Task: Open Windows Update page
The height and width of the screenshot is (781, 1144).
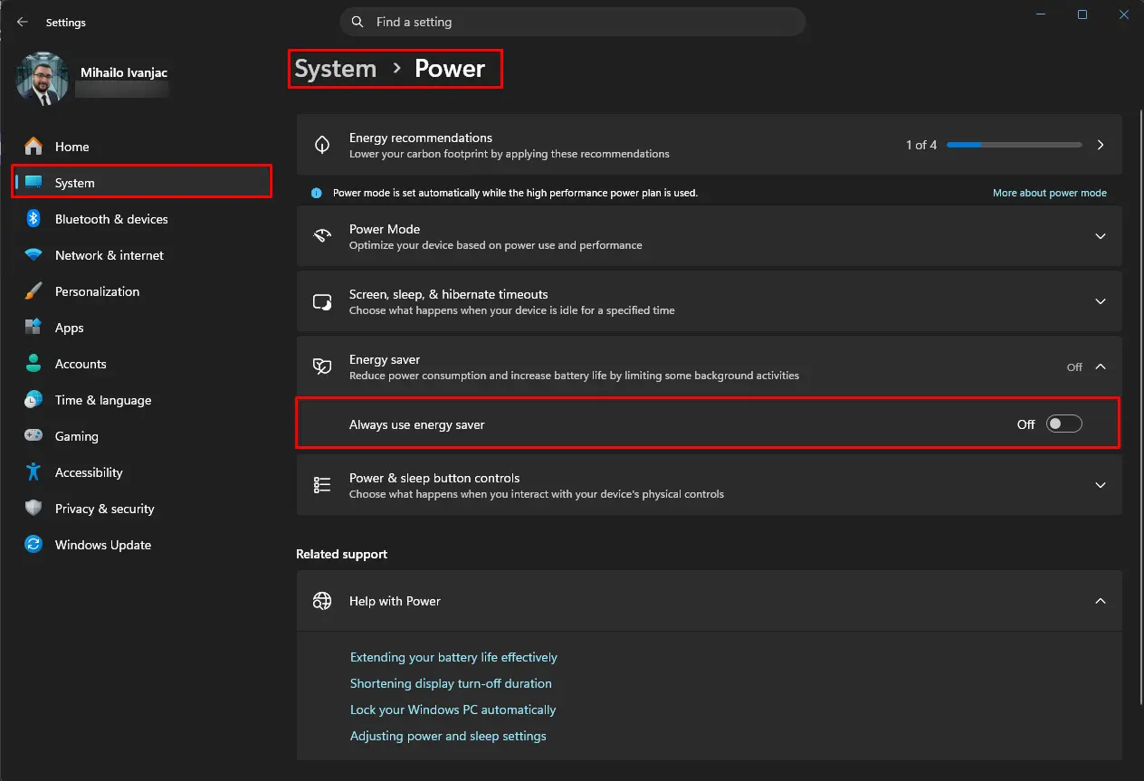Action: point(142,545)
